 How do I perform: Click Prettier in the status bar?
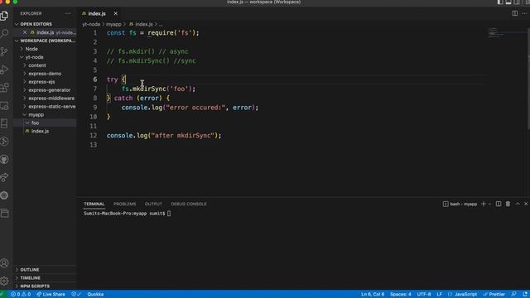pyautogui.click(x=494, y=295)
